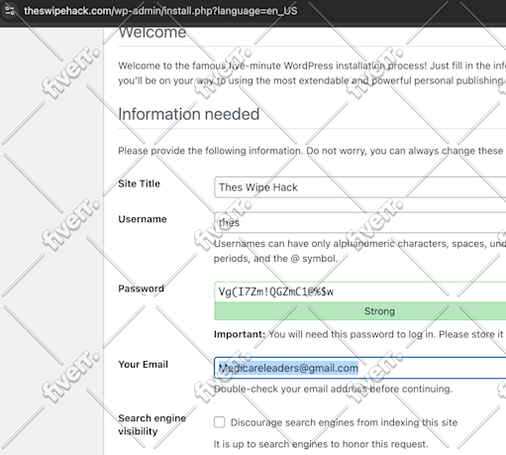Click the site settings icon in address bar
The image size is (506, 455).
click(x=10, y=10)
